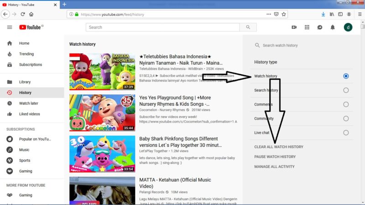Open the Teletubbies Bahasa Indonesia video title

tap(181, 60)
